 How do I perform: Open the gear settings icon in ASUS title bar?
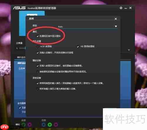tap(121, 8)
